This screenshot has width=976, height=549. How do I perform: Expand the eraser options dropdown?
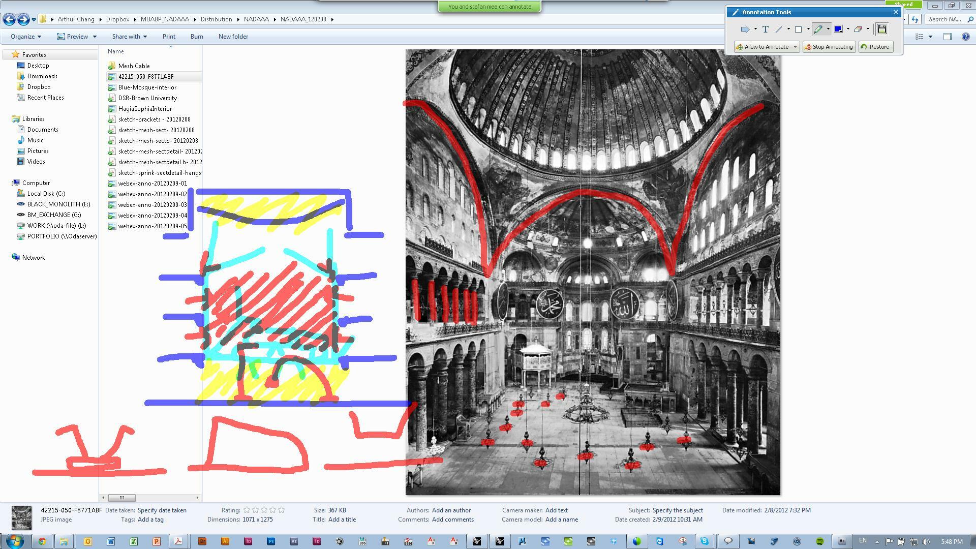click(868, 29)
